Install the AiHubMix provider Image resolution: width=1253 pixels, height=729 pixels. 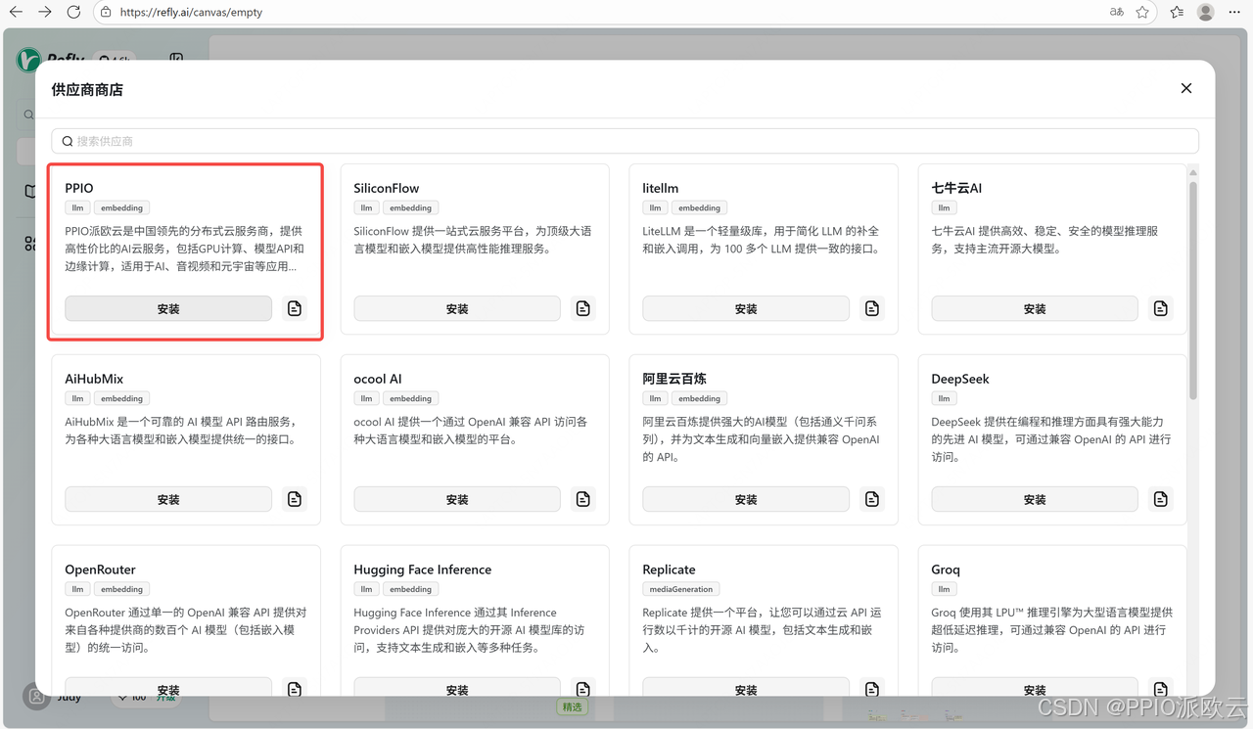click(x=168, y=499)
